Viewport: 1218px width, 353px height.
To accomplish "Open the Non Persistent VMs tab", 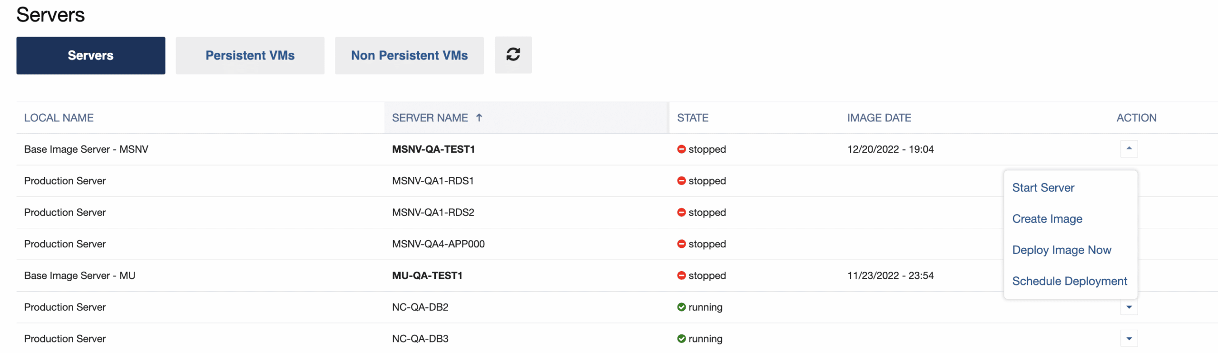I will 409,55.
